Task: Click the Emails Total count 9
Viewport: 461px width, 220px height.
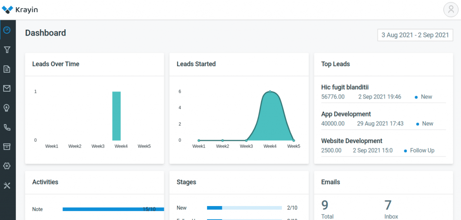Action: (x=325, y=205)
